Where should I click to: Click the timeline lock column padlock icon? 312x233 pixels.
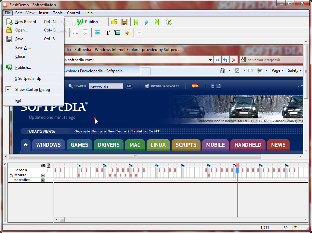48,165
